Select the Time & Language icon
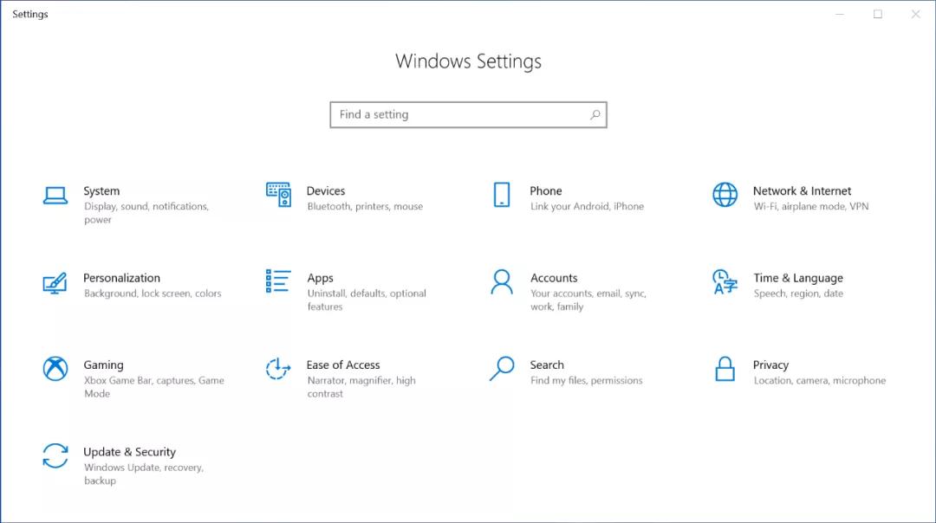Screen dimensions: 936x523 [724, 283]
